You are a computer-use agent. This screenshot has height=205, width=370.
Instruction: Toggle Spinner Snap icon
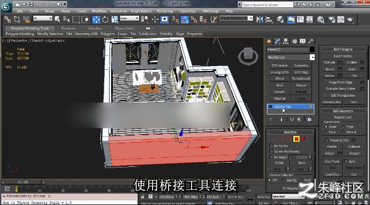coord(203,19)
